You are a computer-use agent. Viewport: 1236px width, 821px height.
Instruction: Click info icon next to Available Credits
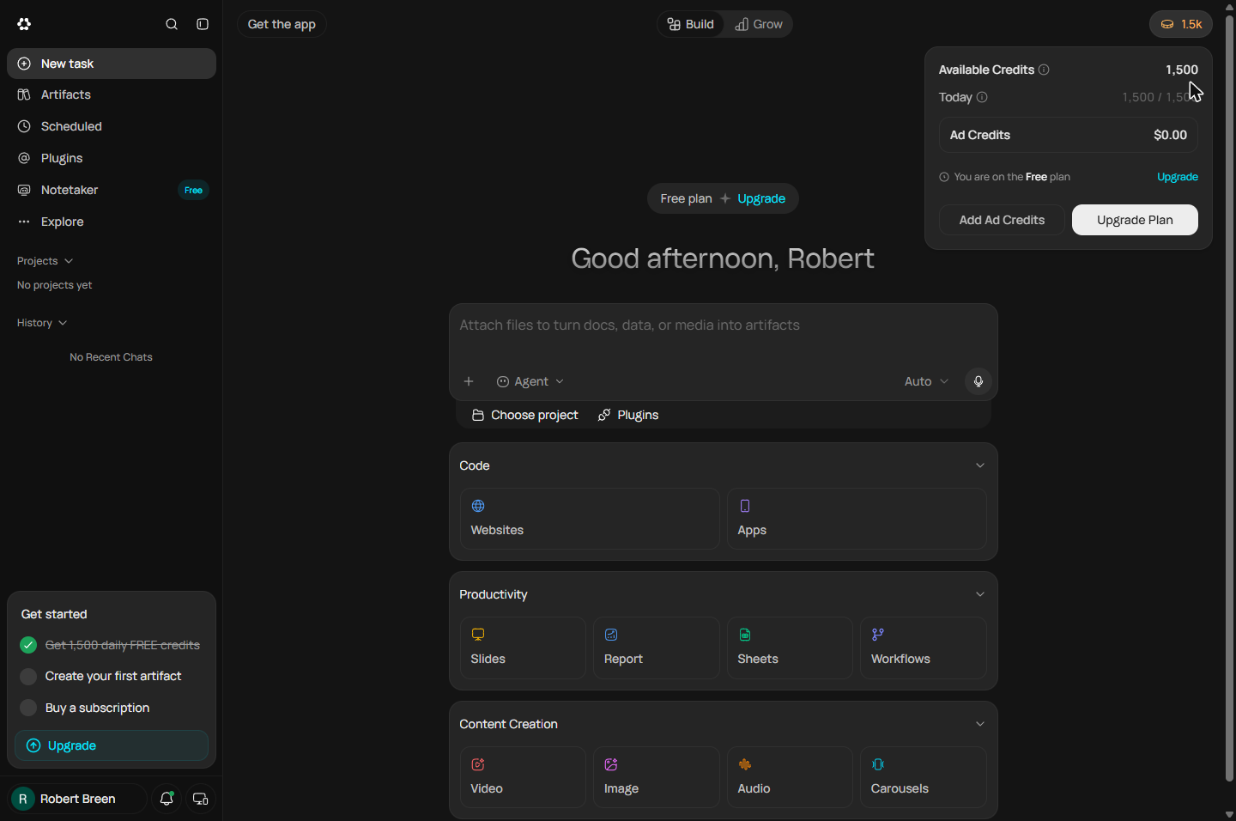(1044, 70)
